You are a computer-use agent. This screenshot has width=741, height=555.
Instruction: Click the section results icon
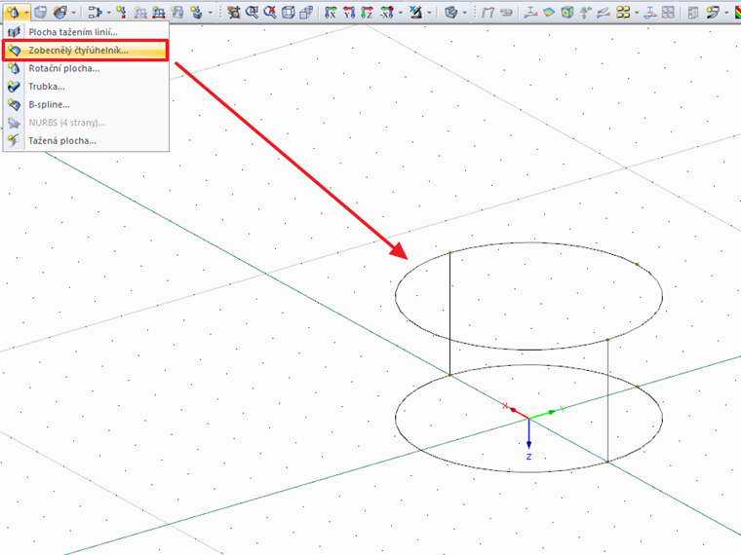pyautogui.click(x=603, y=12)
